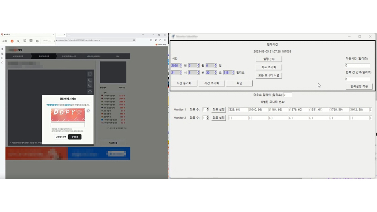Open the browser sidebar history icon
377x212 pixels.
point(2,58)
